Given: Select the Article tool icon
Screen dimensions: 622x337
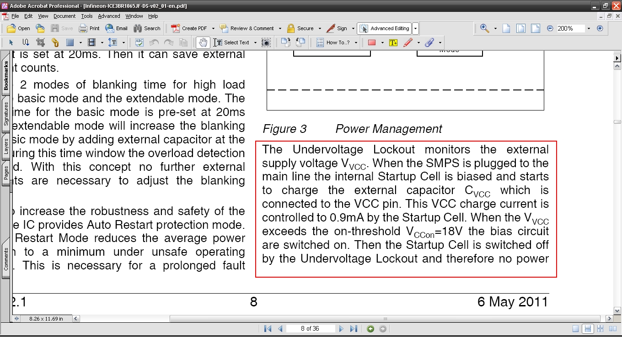Looking at the screenshot, I should (x=26, y=42).
